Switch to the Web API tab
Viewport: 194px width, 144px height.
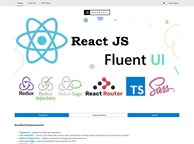pos(32,3)
